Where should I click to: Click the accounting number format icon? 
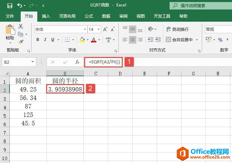tap(209, 39)
